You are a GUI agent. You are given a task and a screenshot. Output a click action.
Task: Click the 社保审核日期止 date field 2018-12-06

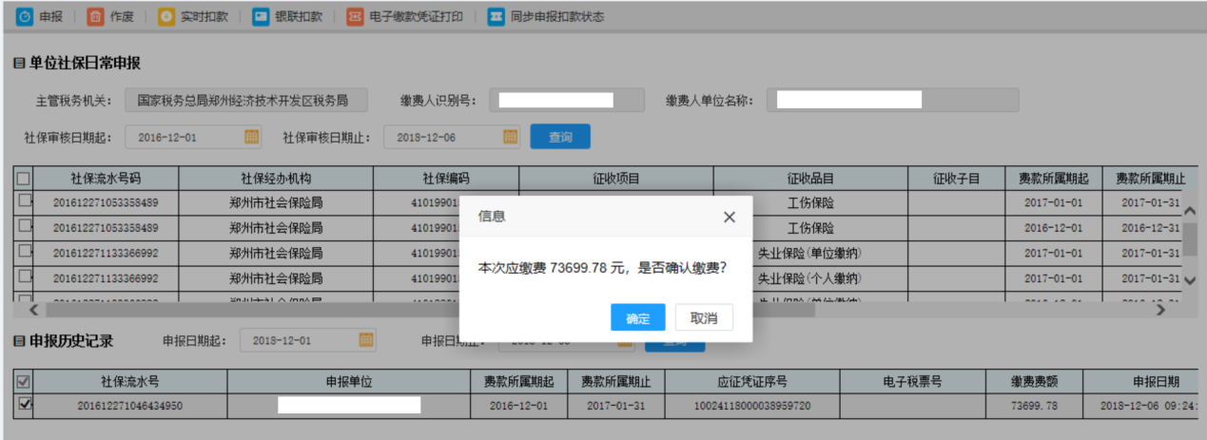point(452,137)
